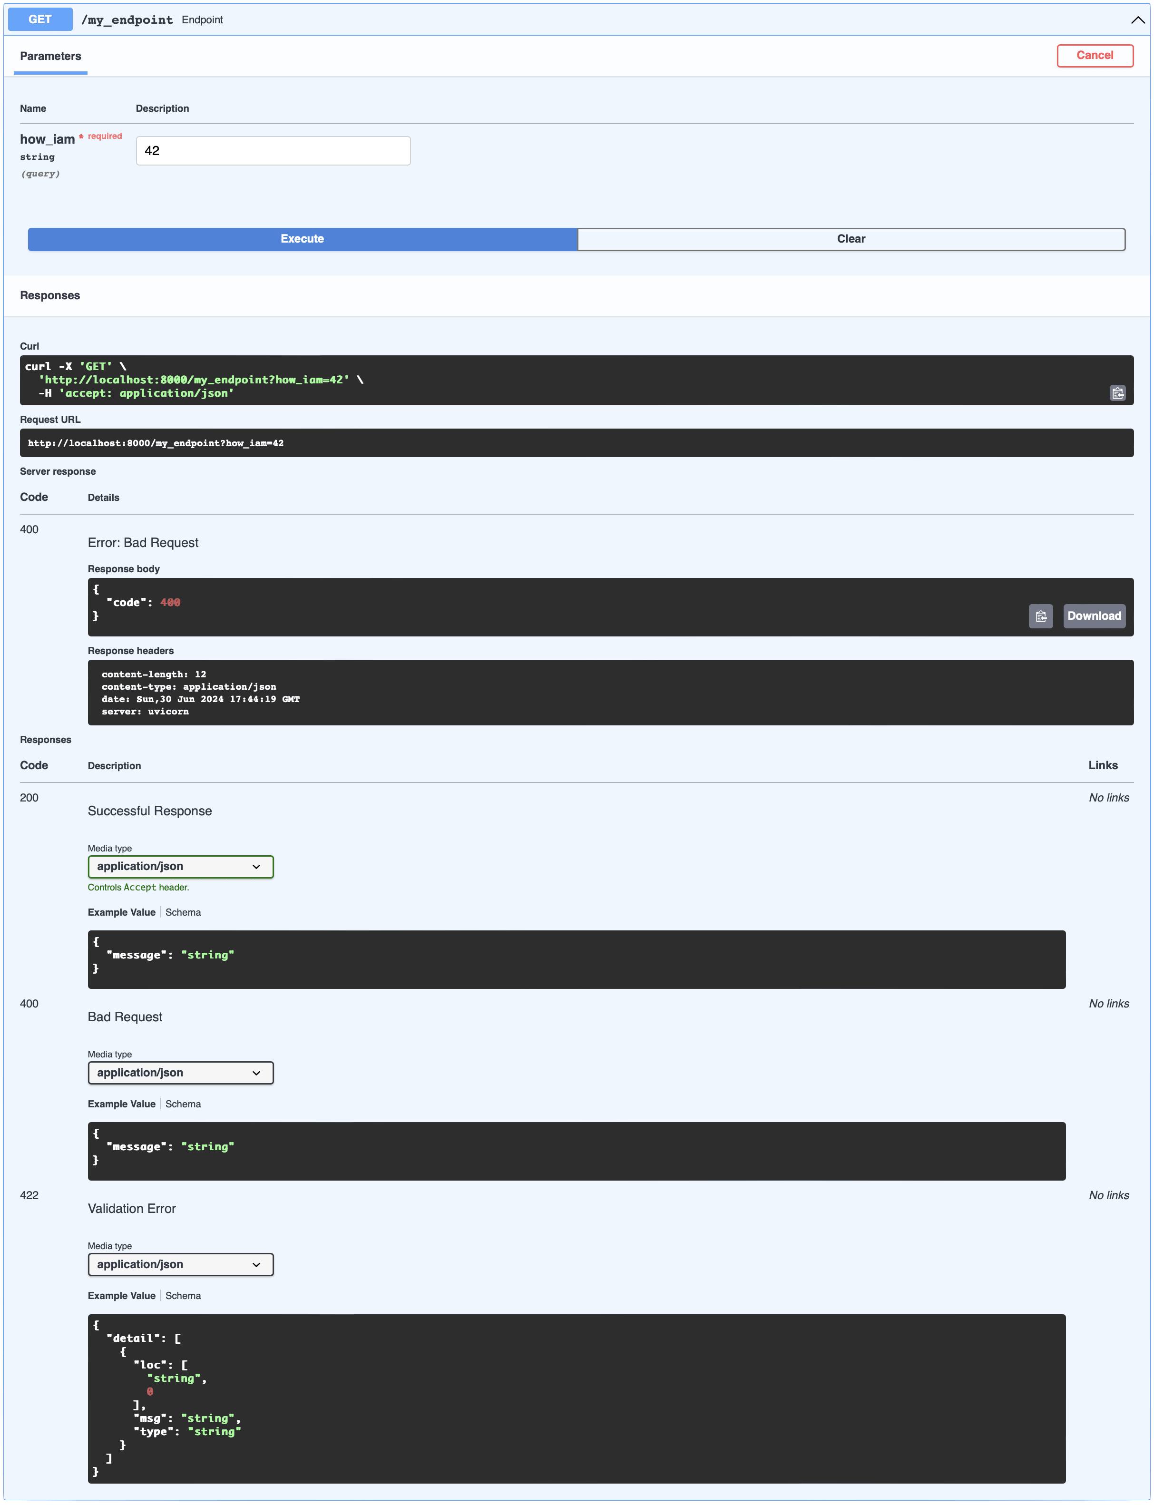Switch to Schema tab for 422 response
Viewport: 1154px width, 1505px height.
183,1296
